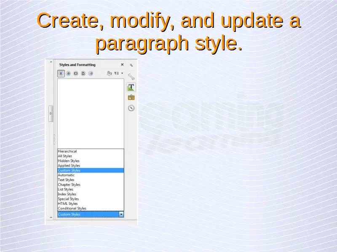Open the sidebar settings menu icon
This screenshot has height=252, width=337.
pyautogui.click(x=131, y=65)
